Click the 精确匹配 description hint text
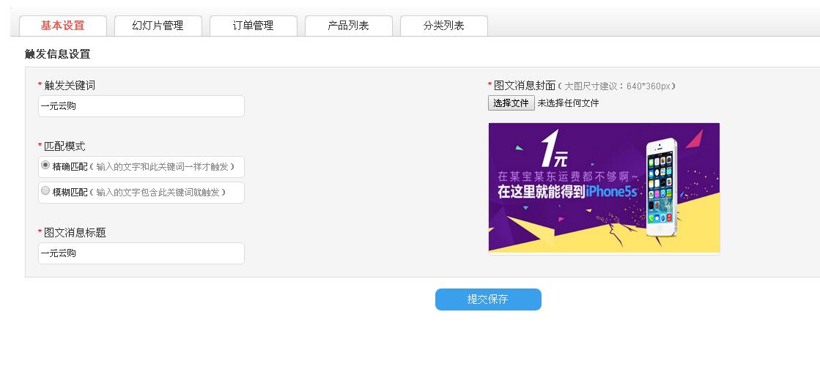This screenshot has height=372, width=820. [x=165, y=167]
